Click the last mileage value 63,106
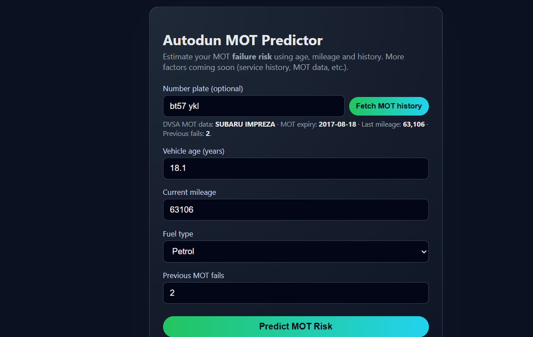Screen dimensions: 533x337 [414, 124]
